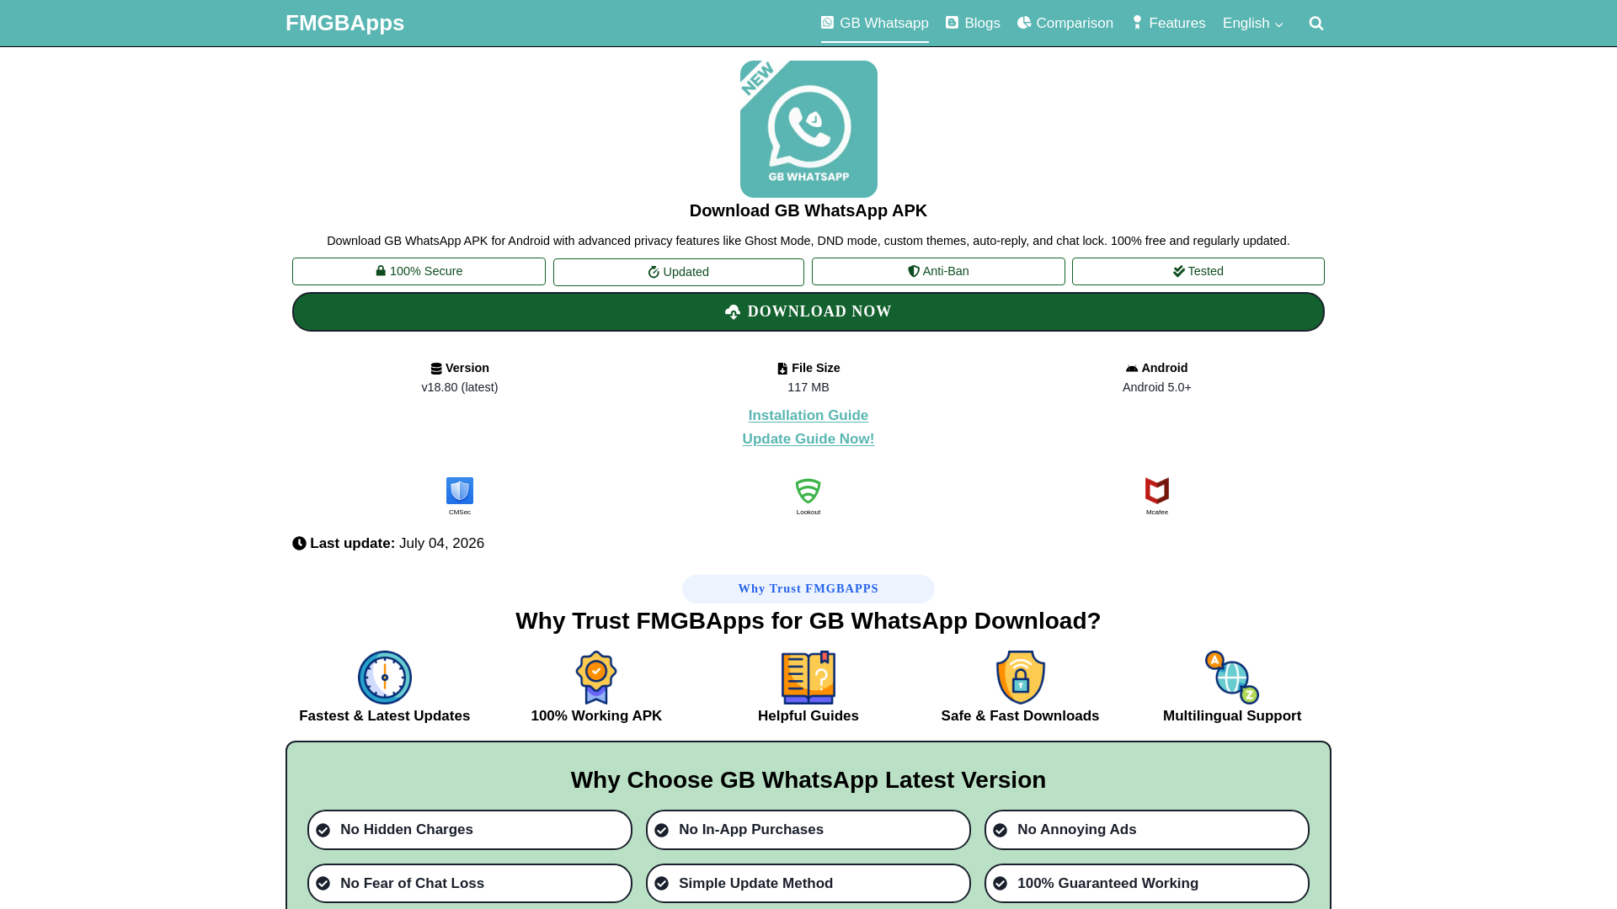
Task: Click the clock icon beside Last update
Action: click(299, 544)
